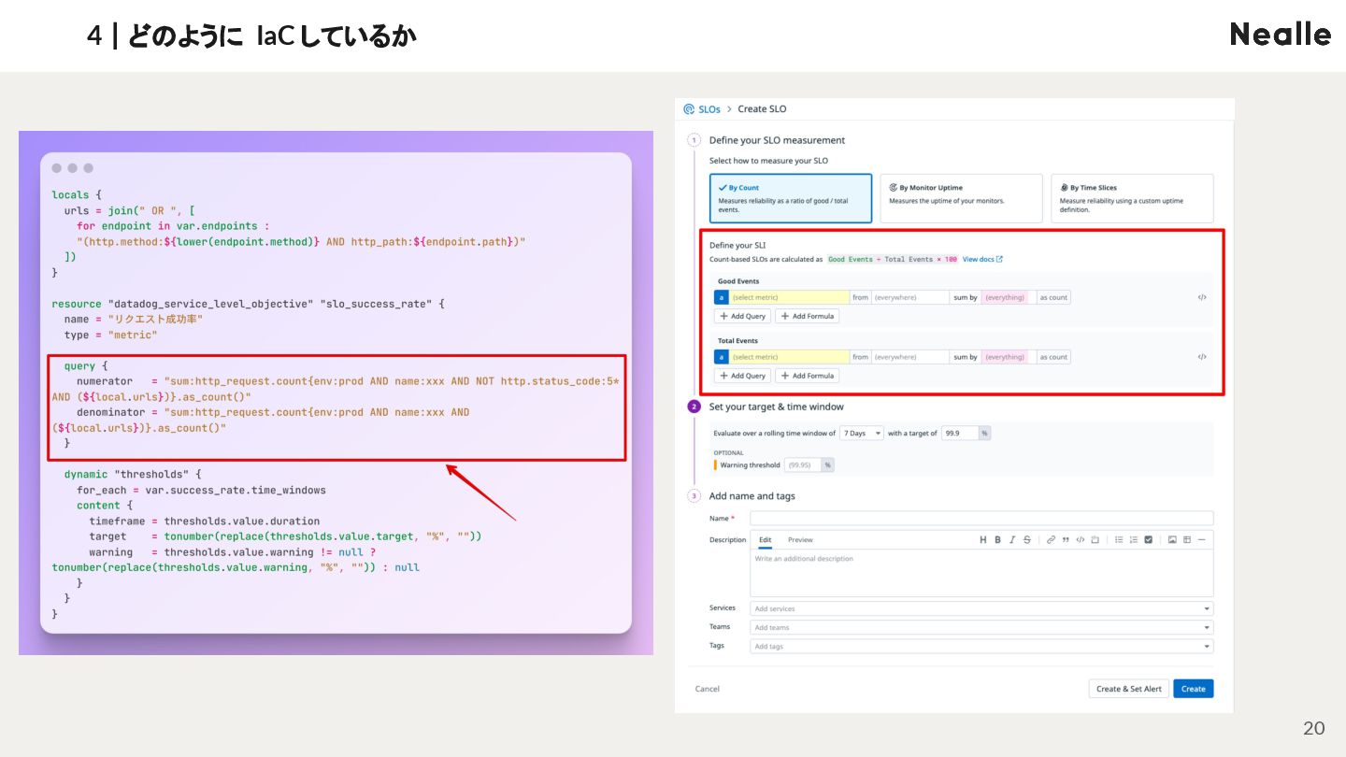Apply italic formatting in description editor
Image resolution: width=1346 pixels, height=757 pixels.
1012,539
